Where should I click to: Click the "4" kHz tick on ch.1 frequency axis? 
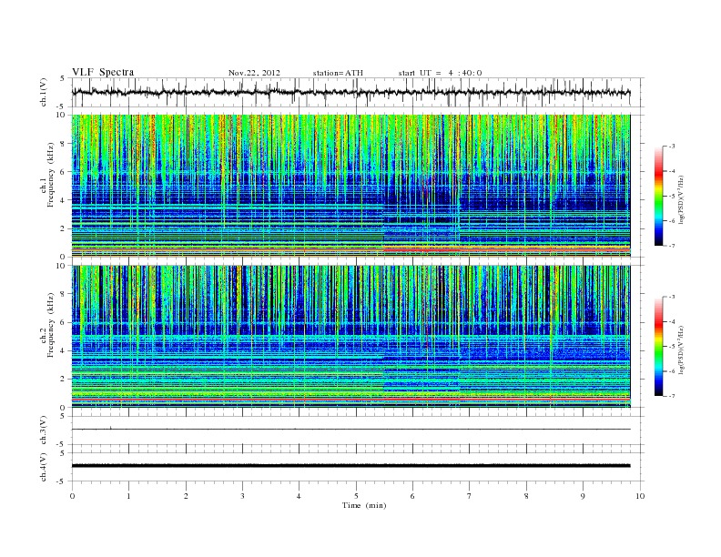click(63, 200)
